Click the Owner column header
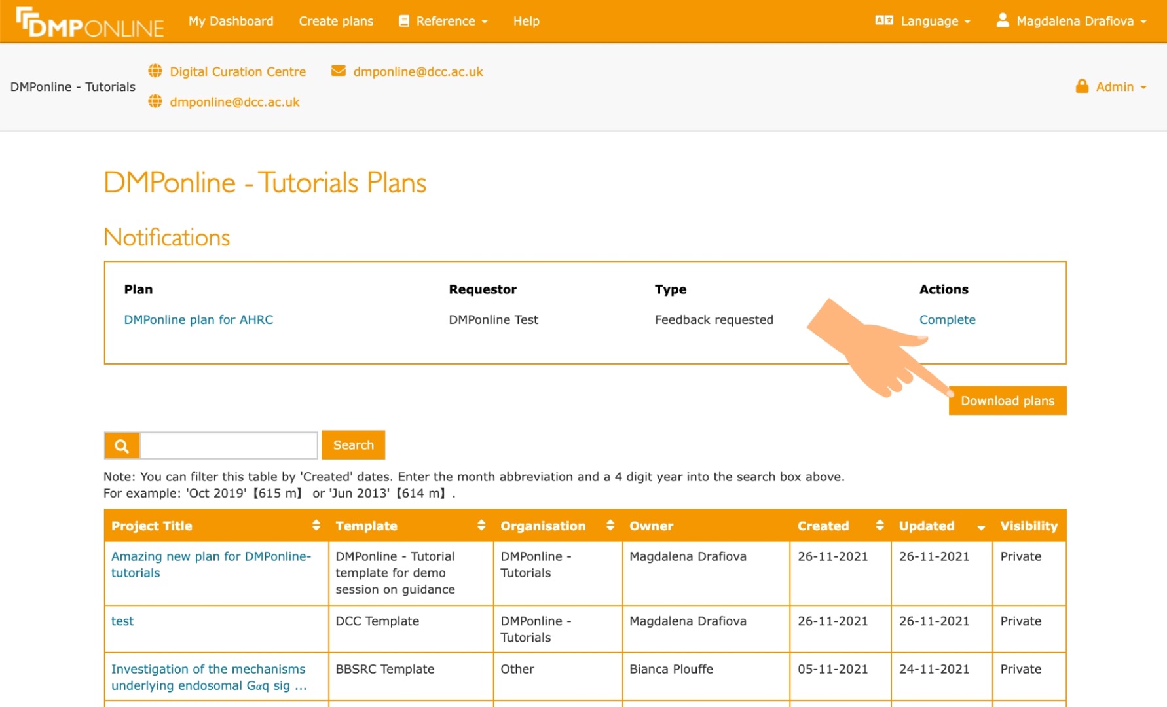 pyautogui.click(x=651, y=526)
